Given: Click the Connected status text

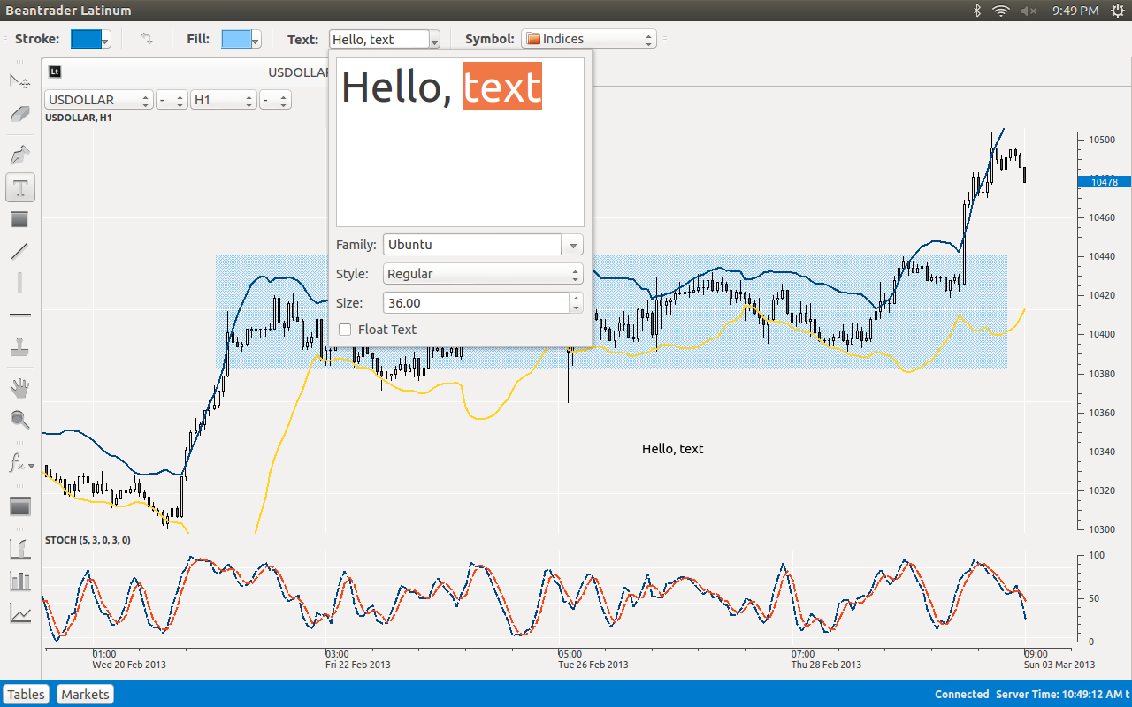Looking at the screenshot, I should pos(961,695).
